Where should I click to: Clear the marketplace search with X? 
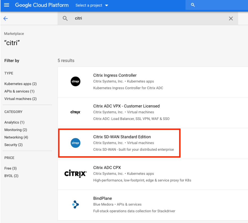(231, 18)
